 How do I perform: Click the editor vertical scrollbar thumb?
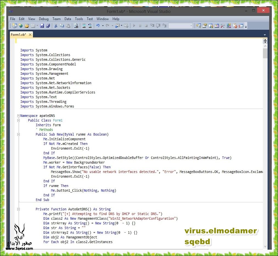[265, 53]
